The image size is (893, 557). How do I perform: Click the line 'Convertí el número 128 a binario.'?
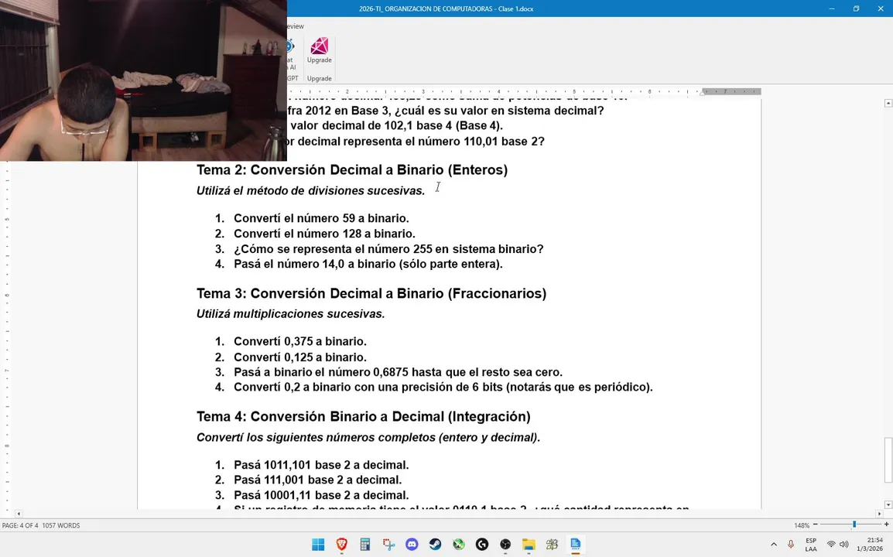(x=325, y=234)
